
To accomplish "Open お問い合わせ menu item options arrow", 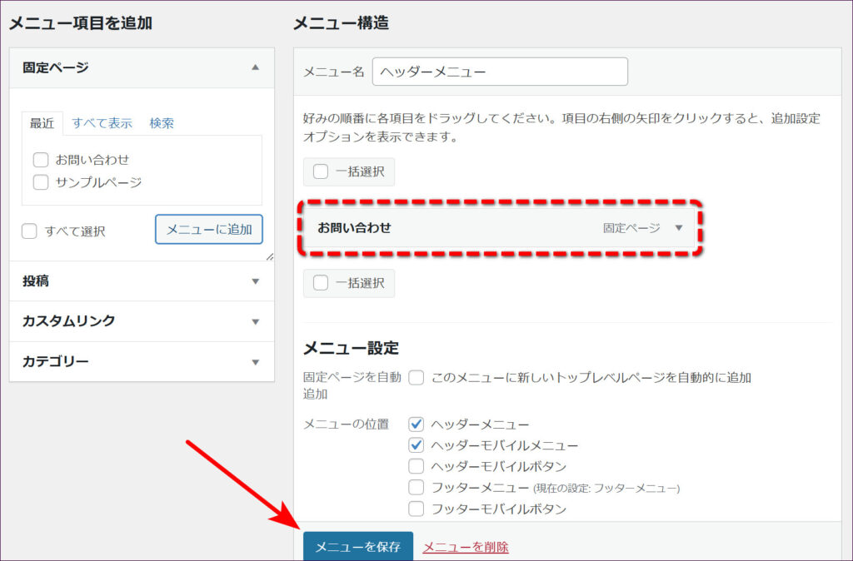I will point(679,228).
